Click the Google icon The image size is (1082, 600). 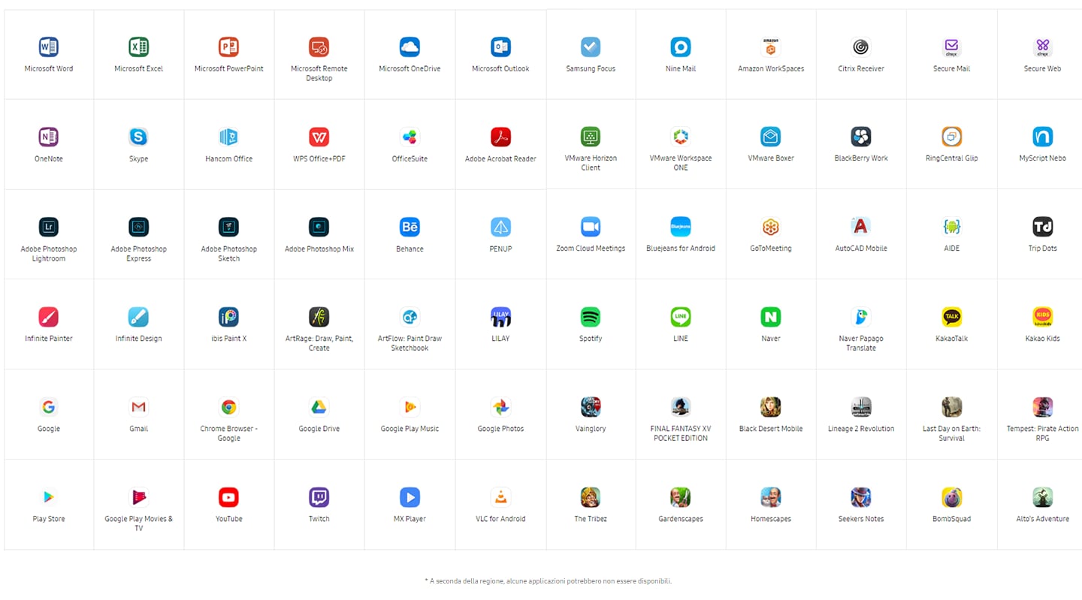coord(49,407)
